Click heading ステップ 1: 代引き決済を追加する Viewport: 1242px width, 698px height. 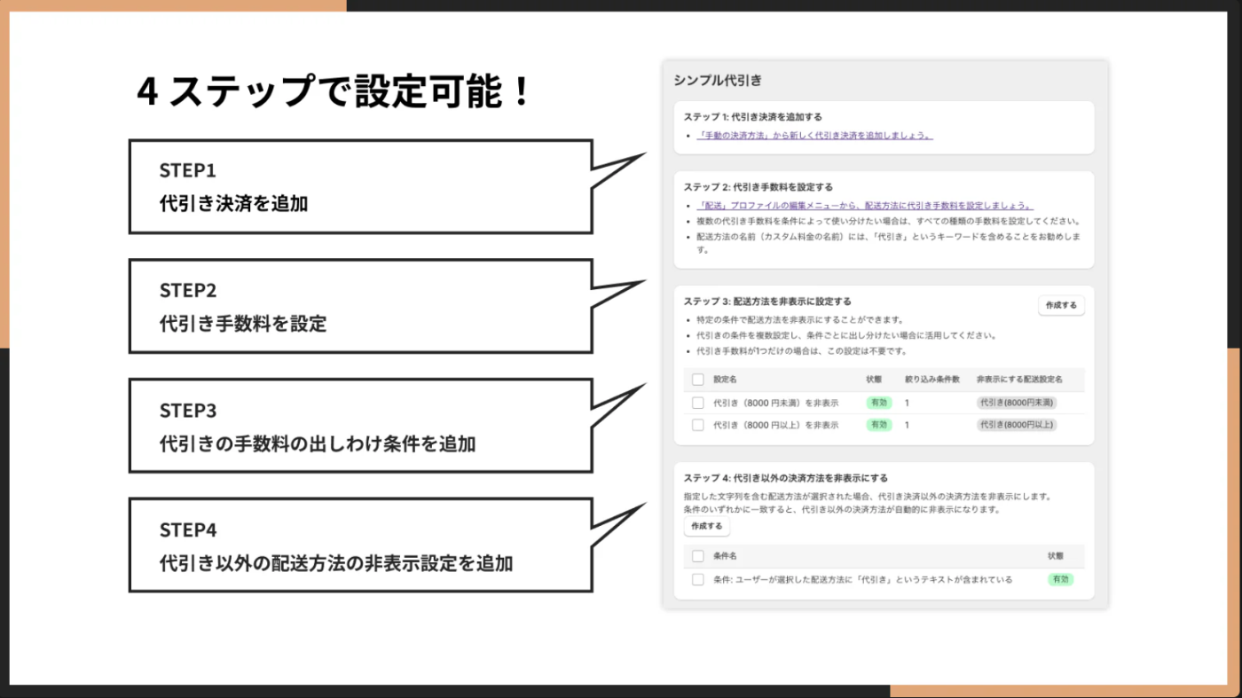pyautogui.click(x=752, y=116)
